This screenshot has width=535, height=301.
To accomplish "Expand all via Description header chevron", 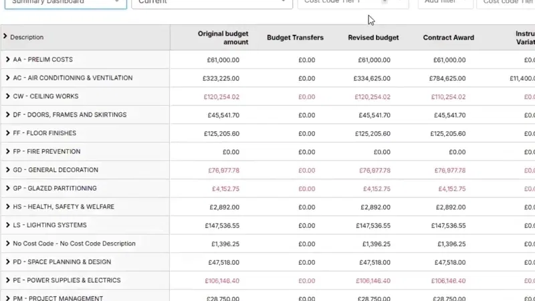I will coord(5,36).
